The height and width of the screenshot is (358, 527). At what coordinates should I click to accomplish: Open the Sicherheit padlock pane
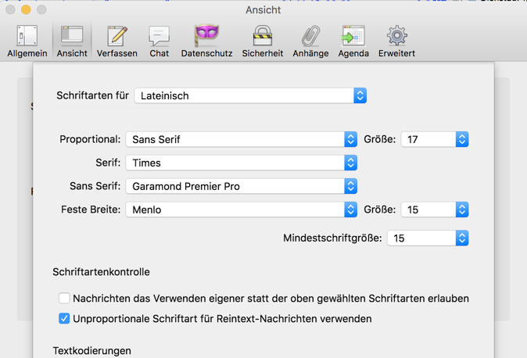263,41
